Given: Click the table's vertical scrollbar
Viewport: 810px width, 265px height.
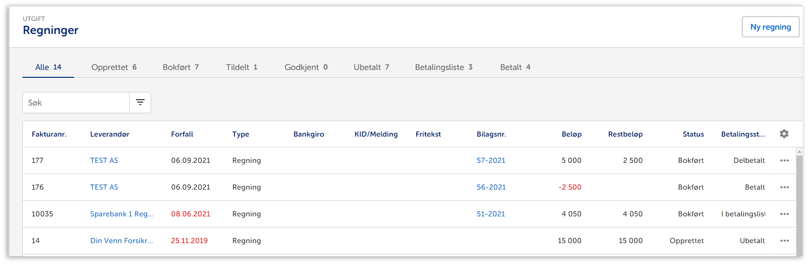Looking at the screenshot, I should (799, 204).
